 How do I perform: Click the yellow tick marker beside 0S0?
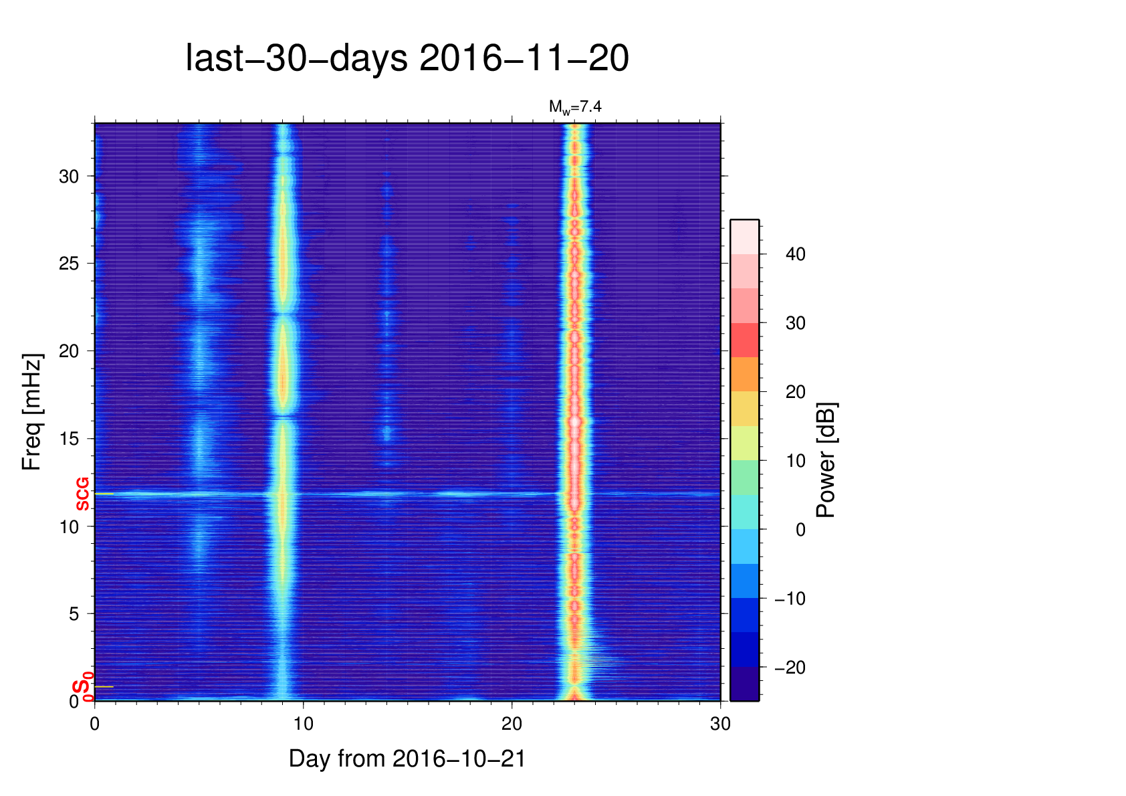coord(104,687)
